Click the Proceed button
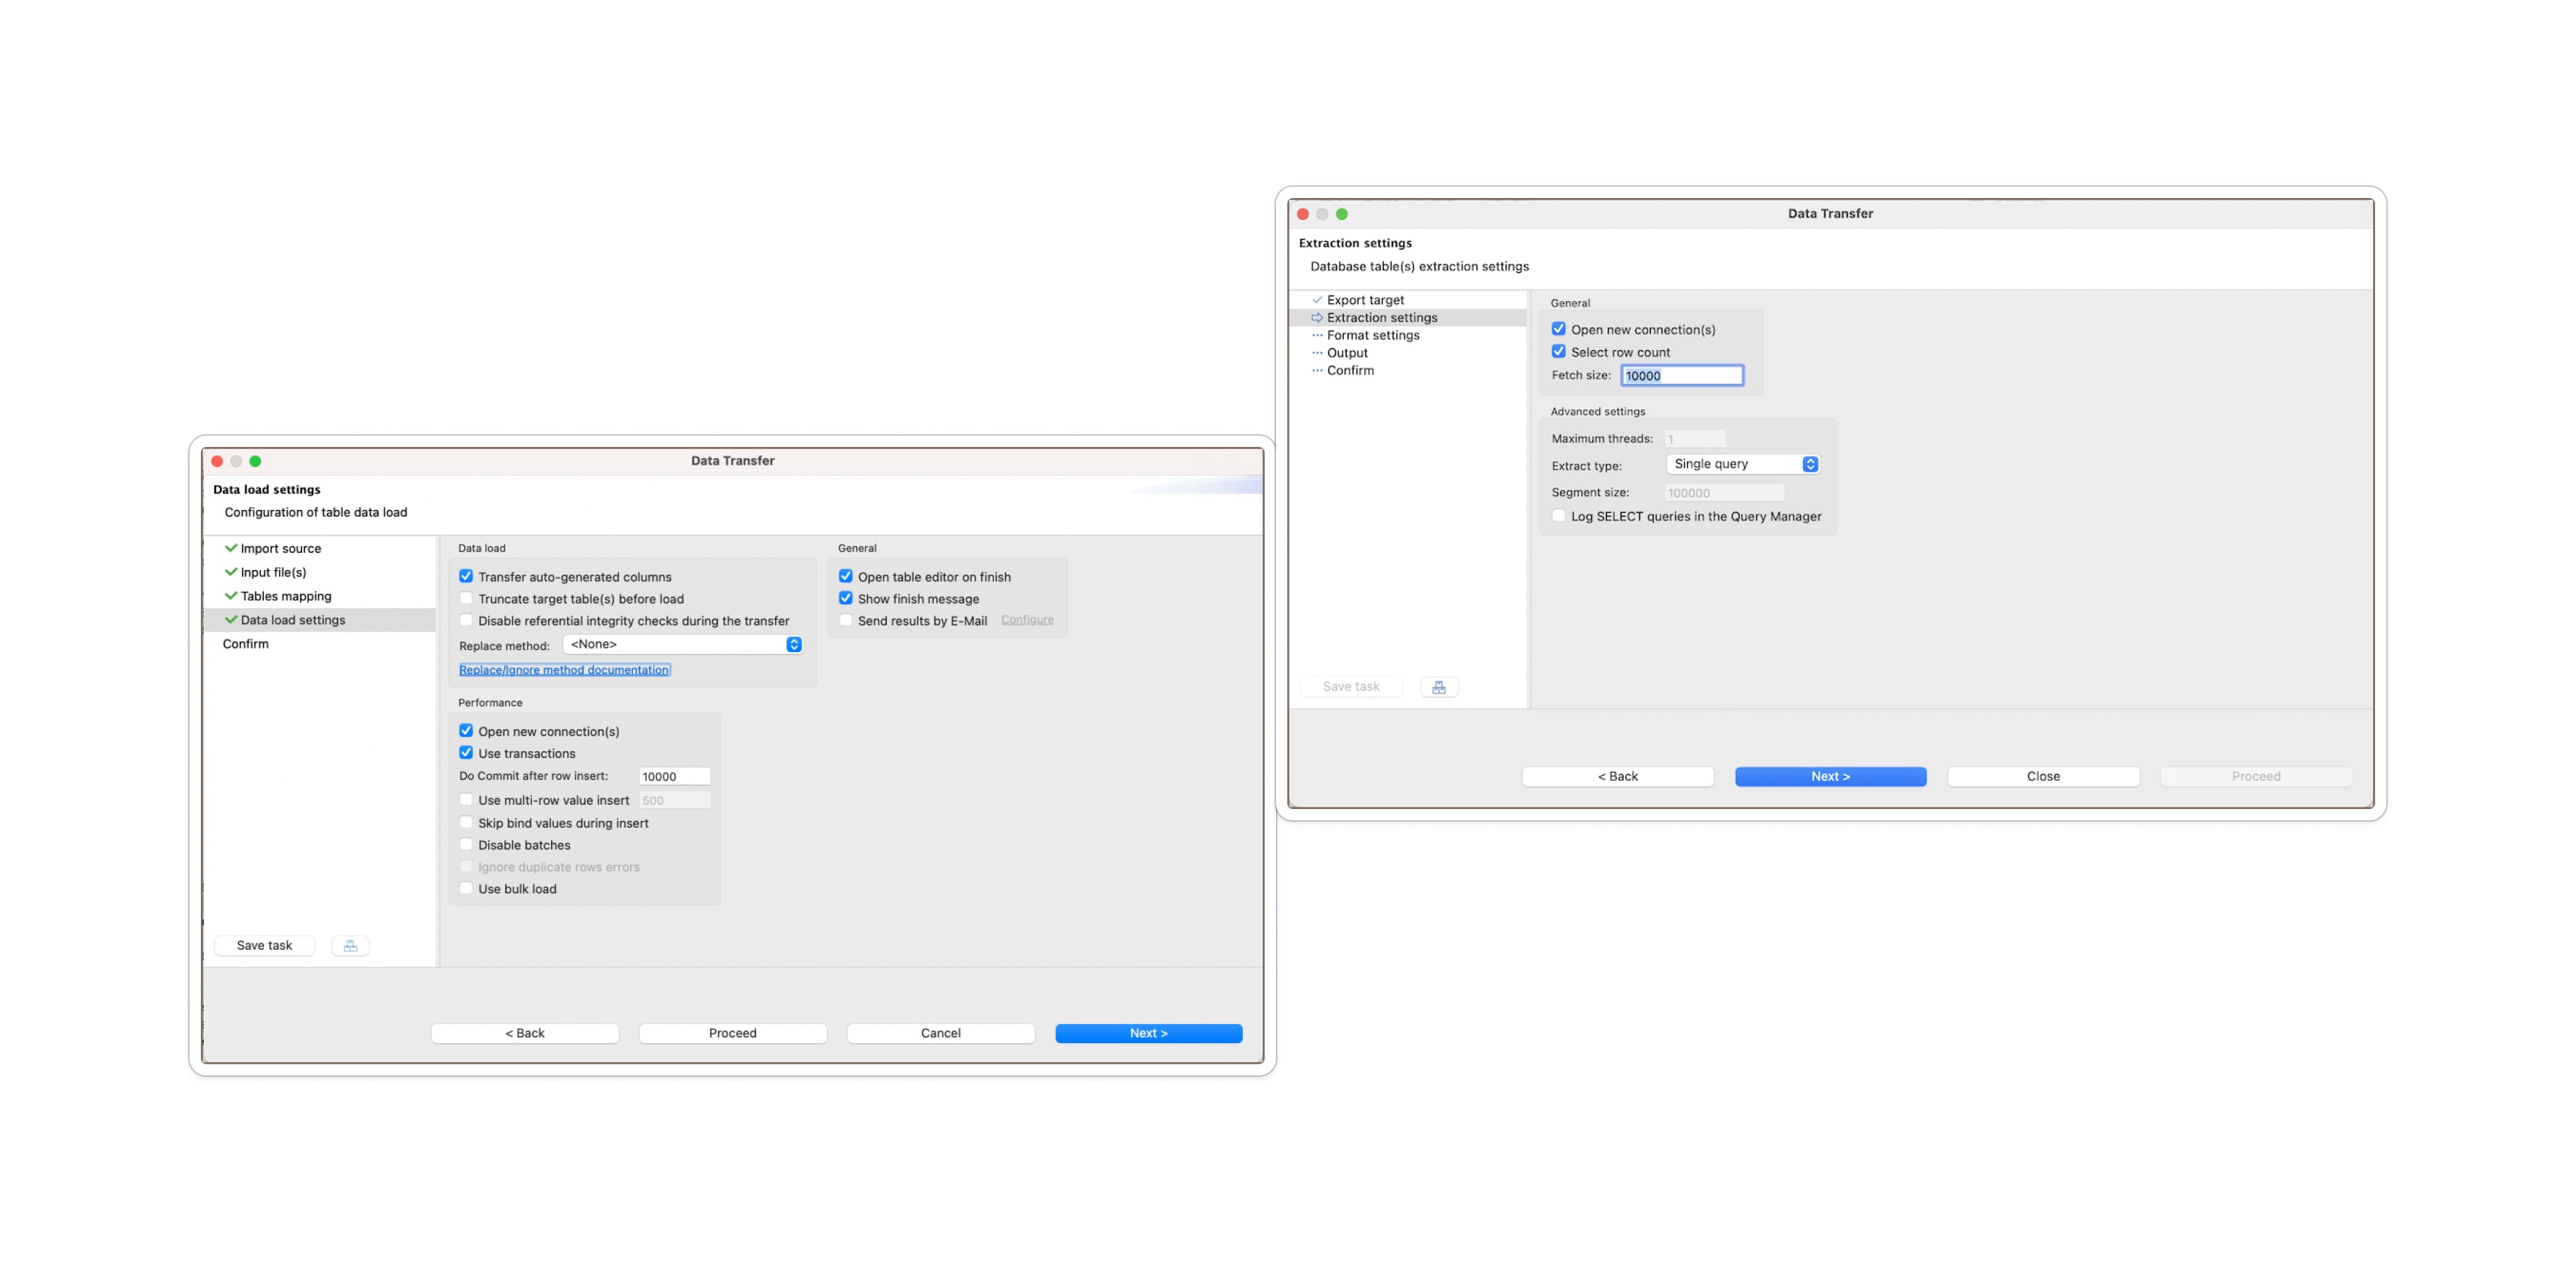The height and width of the screenshot is (1268, 2576). click(732, 1033)
